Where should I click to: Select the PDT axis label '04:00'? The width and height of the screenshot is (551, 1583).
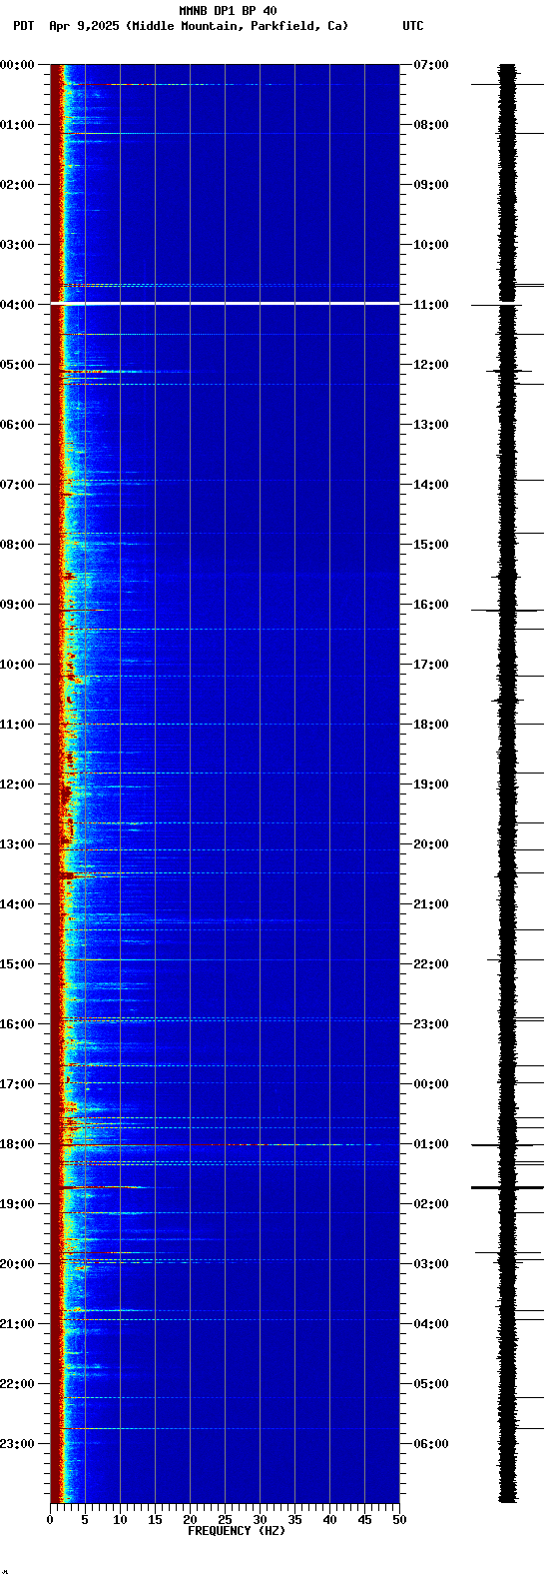pos(17,305)
